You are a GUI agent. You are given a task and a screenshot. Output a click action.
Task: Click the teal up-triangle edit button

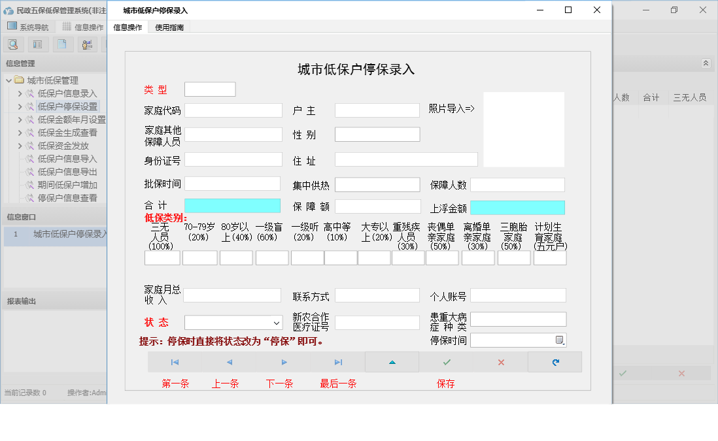tap(392, 362)
